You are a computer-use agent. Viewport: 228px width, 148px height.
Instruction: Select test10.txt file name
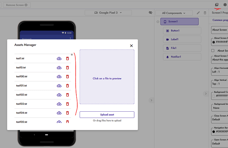(21, 68)
